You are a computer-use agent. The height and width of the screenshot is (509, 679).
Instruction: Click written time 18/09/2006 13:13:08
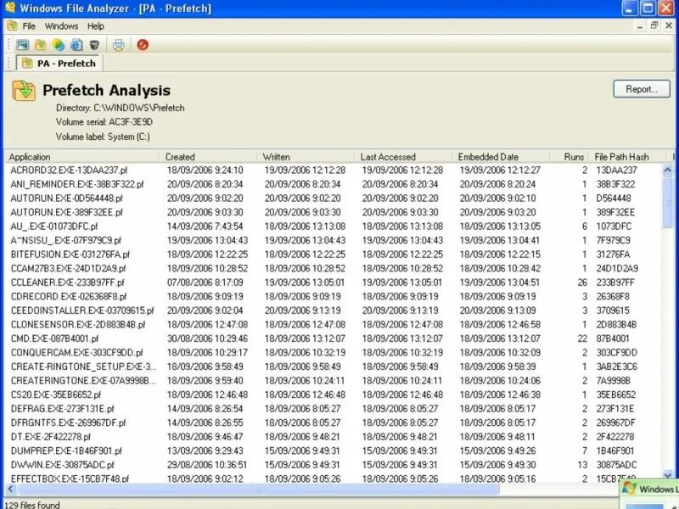[x=305, y=227]
